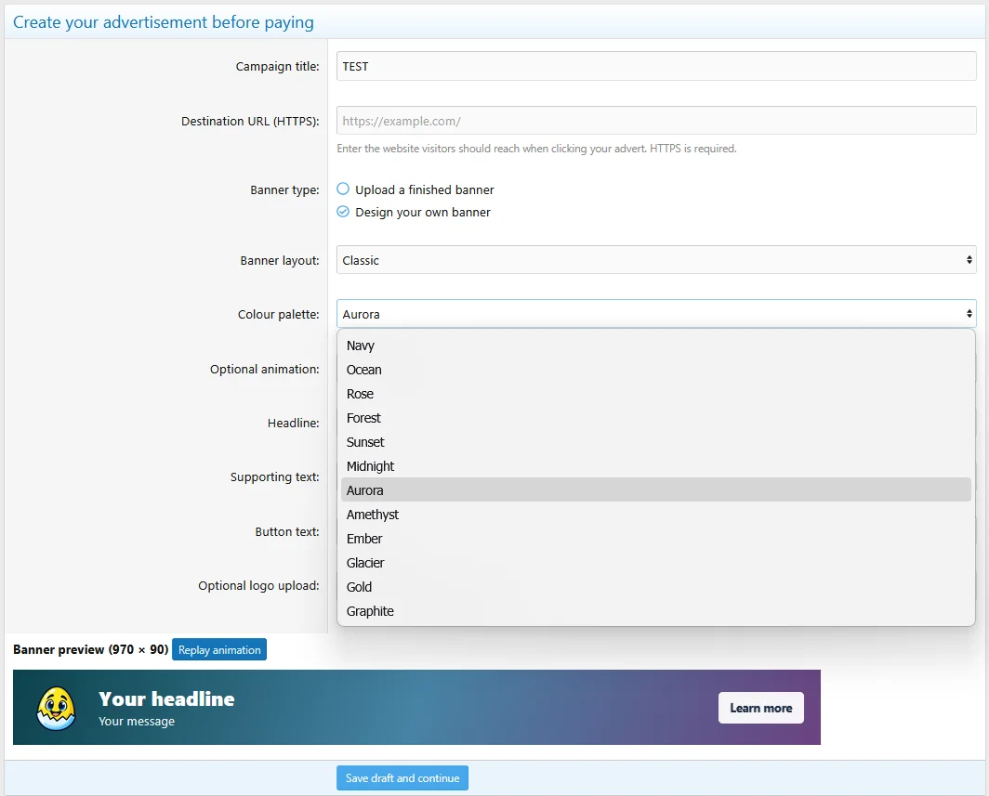Click the Button text label
This screenshot has width=989, height=796.
coord(287,532)
